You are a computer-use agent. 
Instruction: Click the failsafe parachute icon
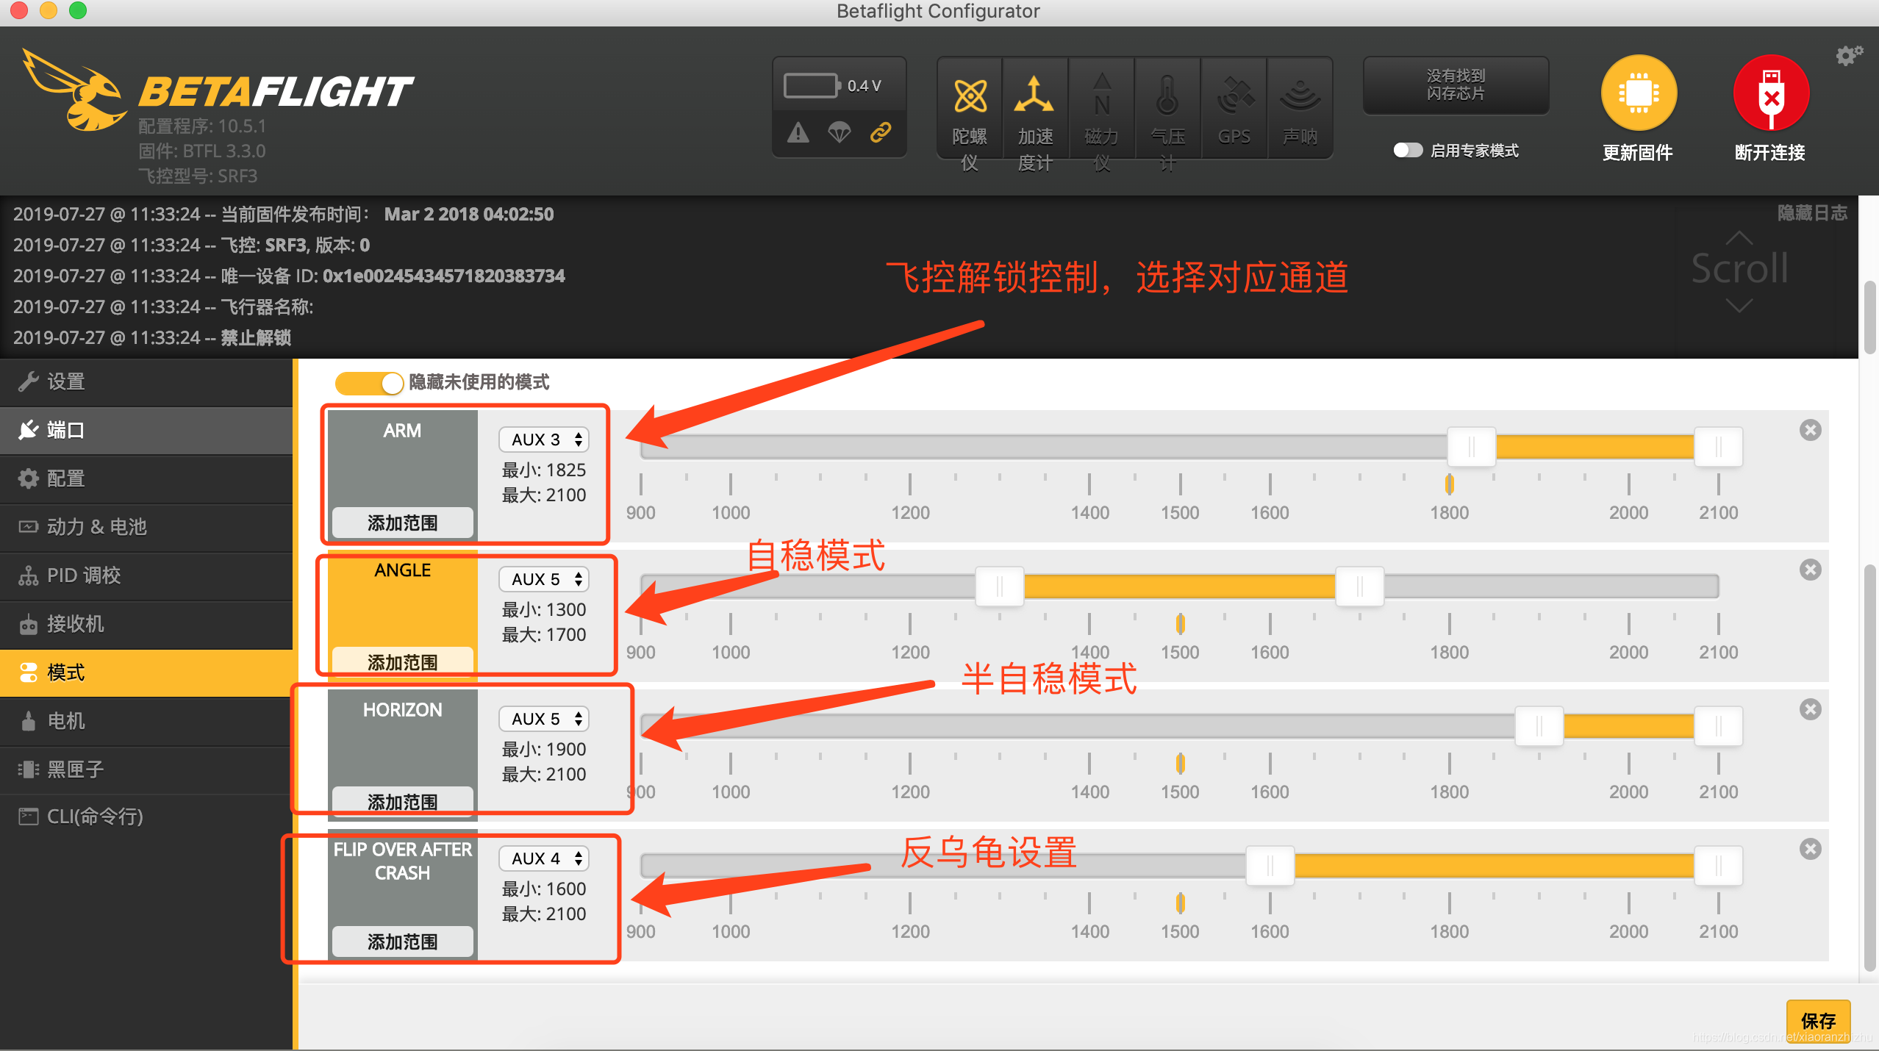[840, 133]
